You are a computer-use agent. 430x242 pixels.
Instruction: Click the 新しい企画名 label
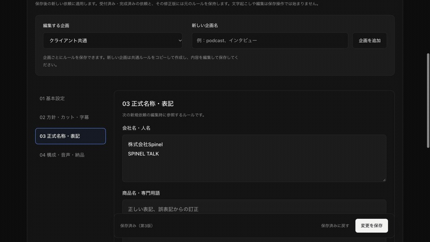point(205,26)
